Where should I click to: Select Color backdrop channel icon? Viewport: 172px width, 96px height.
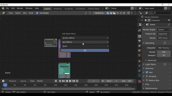pyautogui.click(x=111, y=13)
